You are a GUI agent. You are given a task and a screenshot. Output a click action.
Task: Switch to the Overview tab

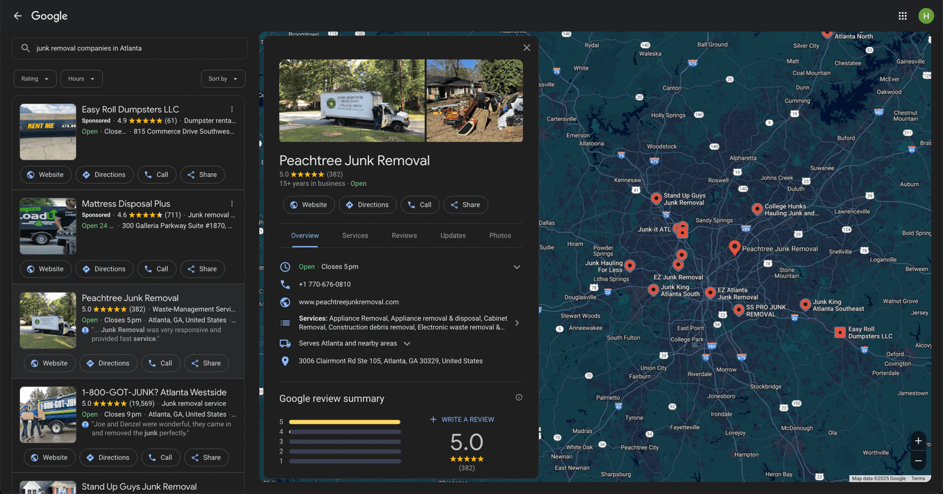[305, 236]
